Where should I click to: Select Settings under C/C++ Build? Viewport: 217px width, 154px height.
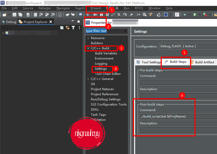click(101, 69)
